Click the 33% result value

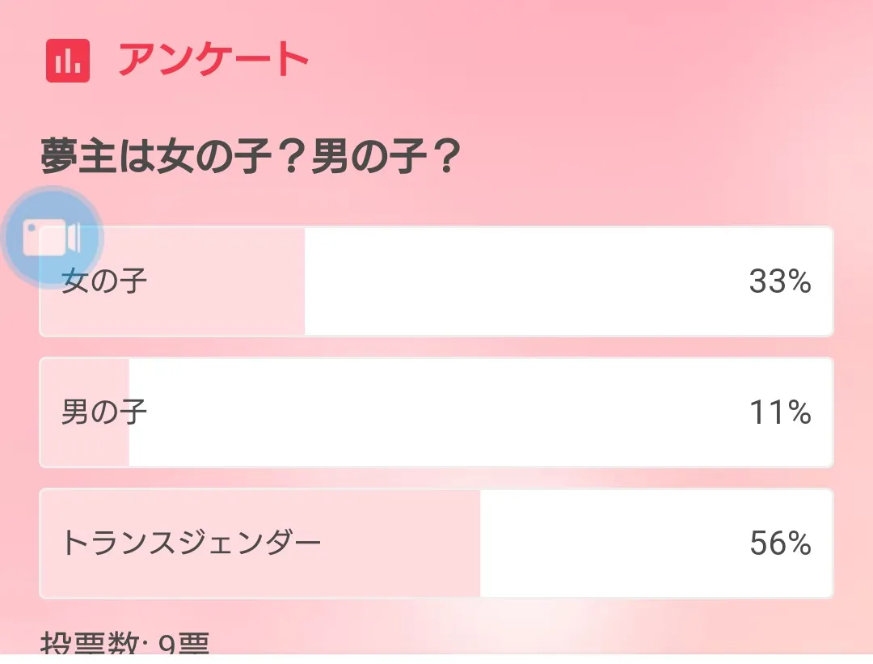click(779, 281)
